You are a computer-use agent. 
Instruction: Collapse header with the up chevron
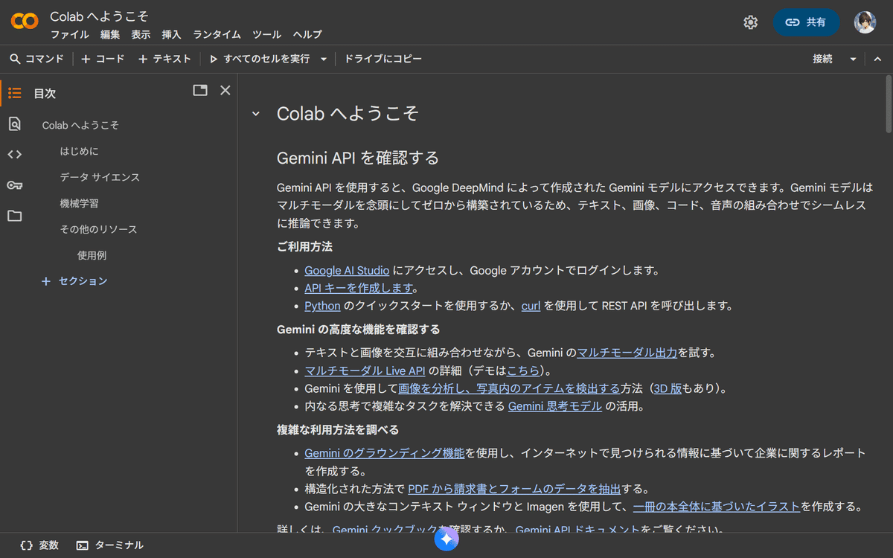(877, 60)
